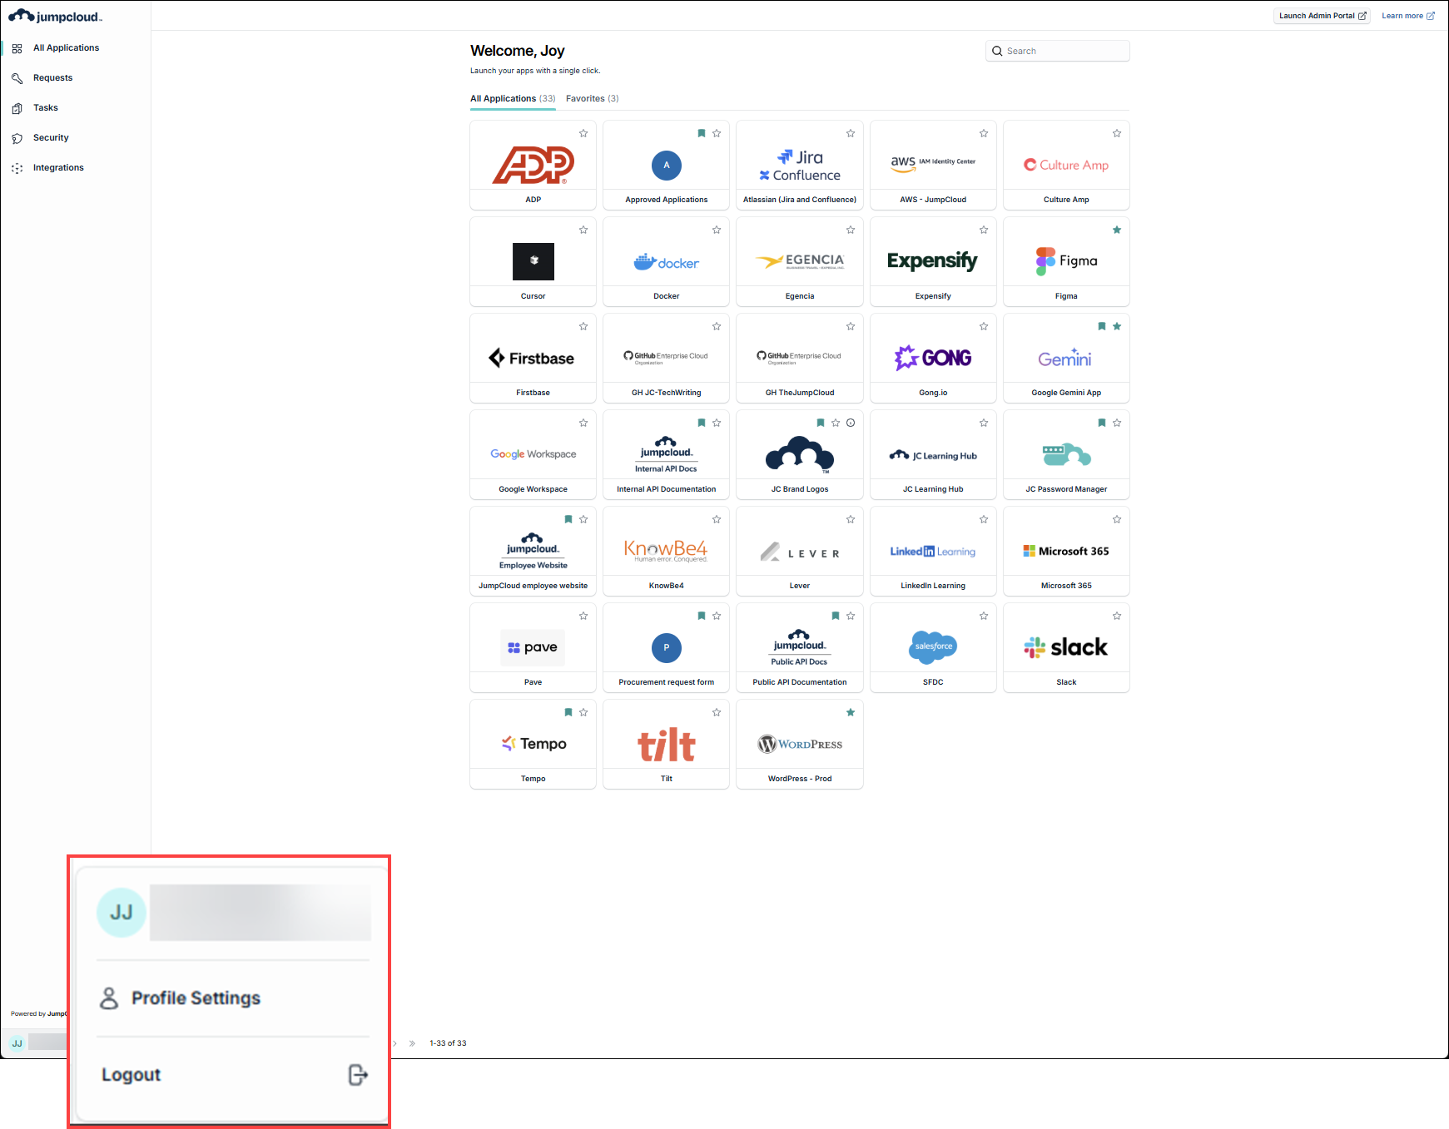Open JC Password Manager
Screen dimensions: 1449x1129
pyautogui.click(x=1066, y=455)
